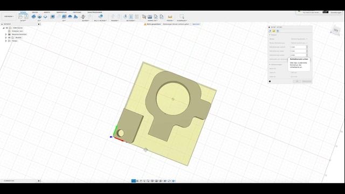Open the Rohteilversatzmodus dropdown
Image resolution: width=345 pixels, height=194 pixels.
(x=299, y=43)
